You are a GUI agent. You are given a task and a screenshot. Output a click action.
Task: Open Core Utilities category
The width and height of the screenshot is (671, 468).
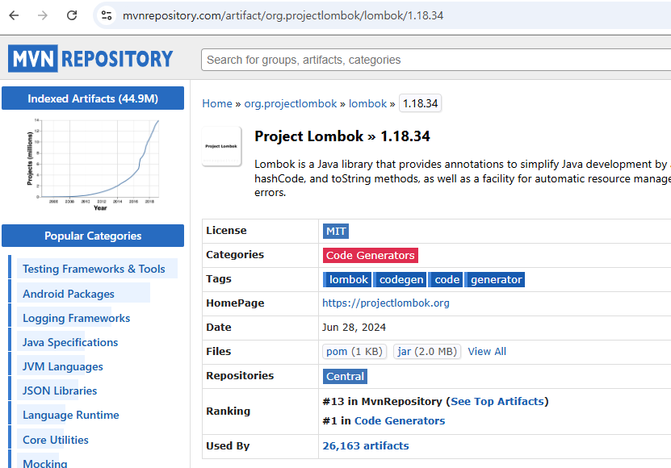pos(56,440)
